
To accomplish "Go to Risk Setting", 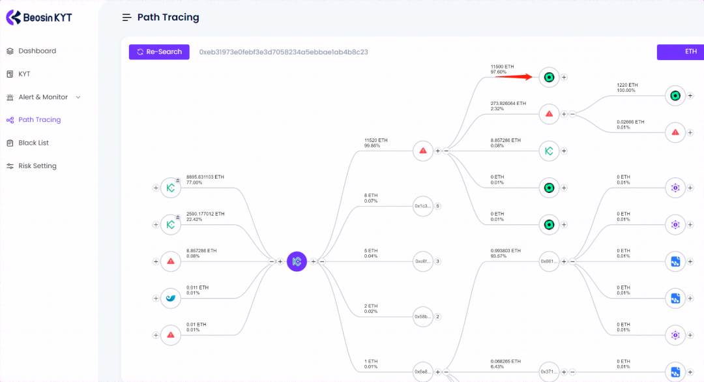I will [x=37, y=166].
